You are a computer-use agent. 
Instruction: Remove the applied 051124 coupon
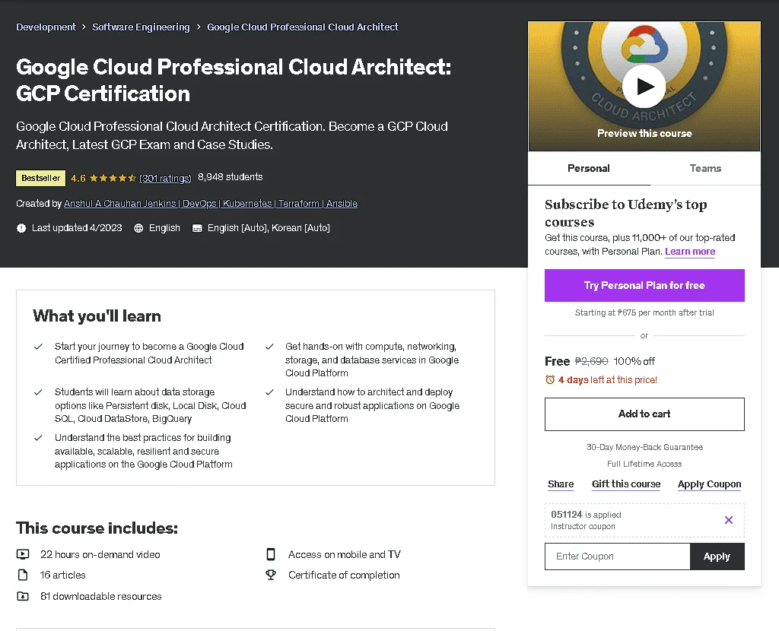pyautogui.click(x=728, y=520)
